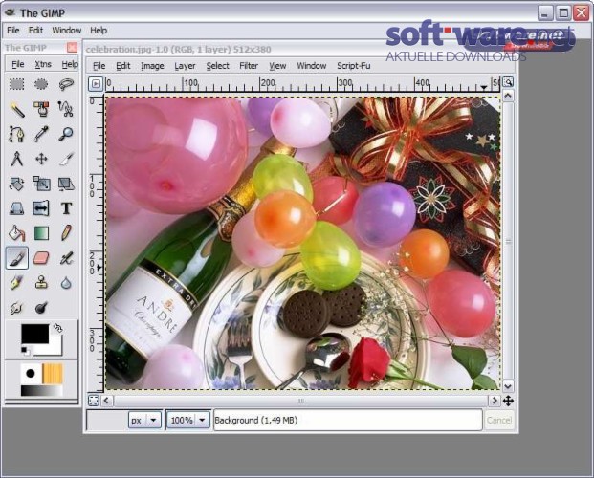Open the Script-Fu menu

[354, 66]
